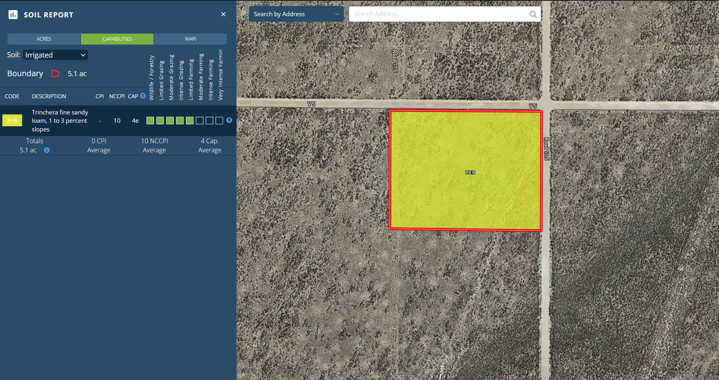Image resolution: width=719 pixels, height=380 pixels.
Task: Click the Wildlife / Forestry capability box
Action: (x=150, y=121)
